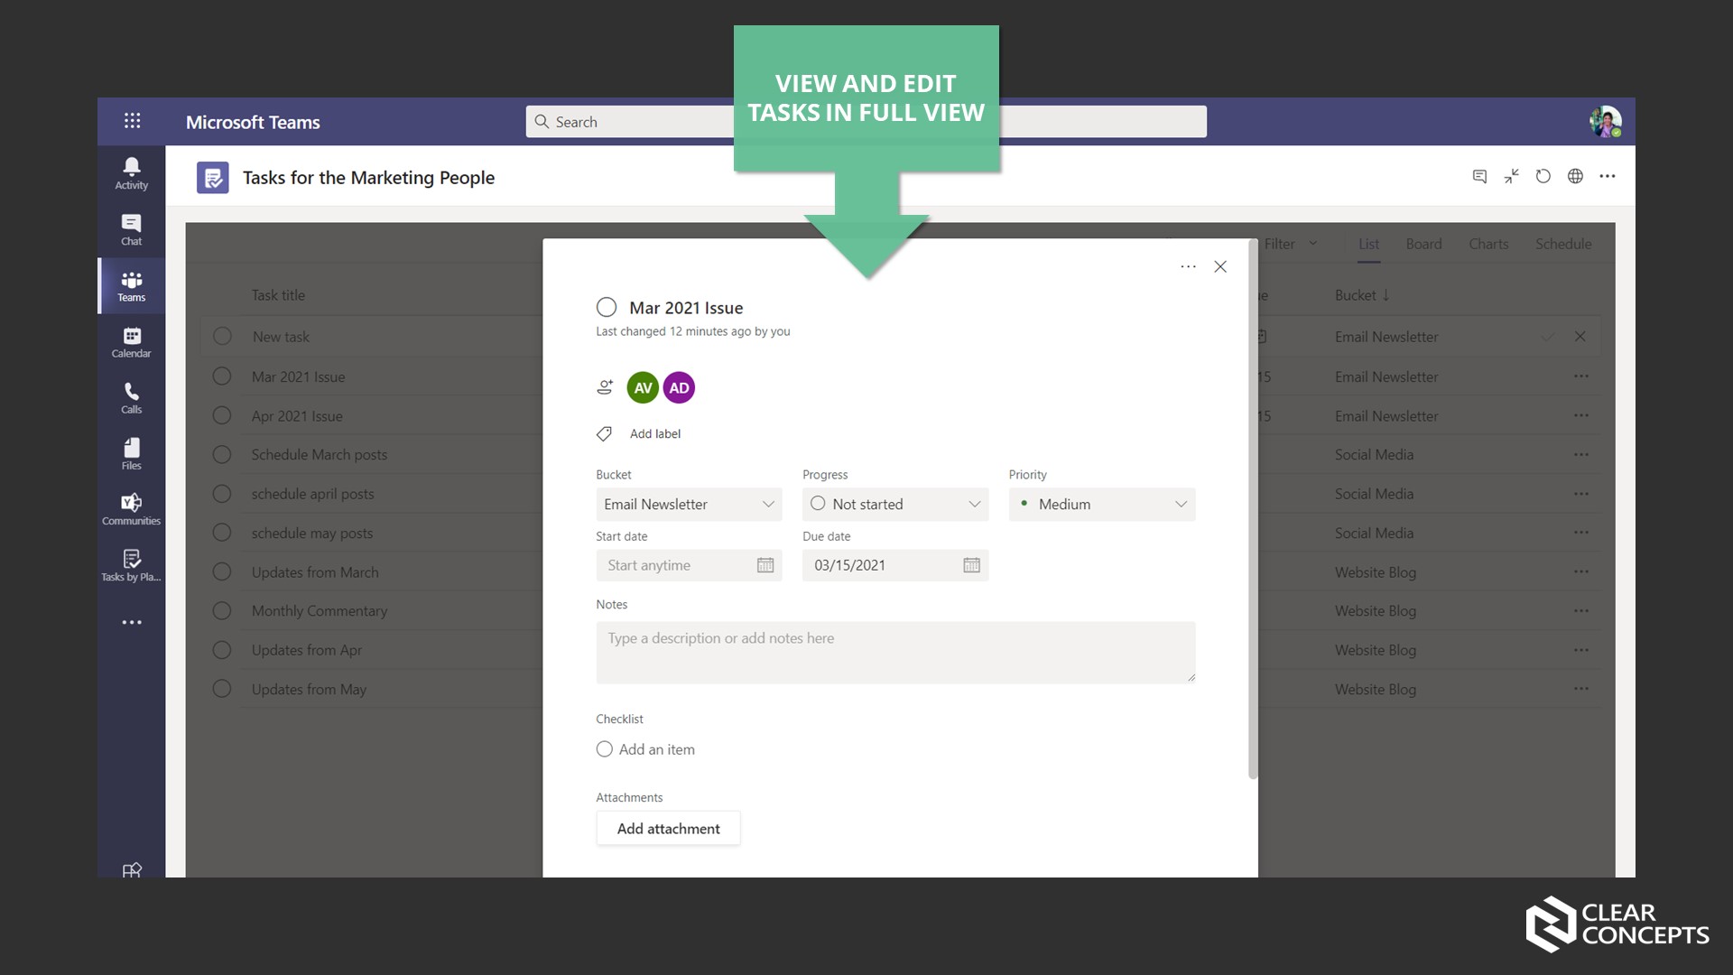The height and width of the screenshot is (975, 1733).
Task: Go to Teams in the sidebar
Action: (x=132, y=286)
